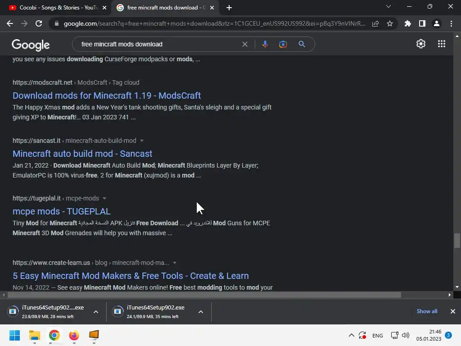Image resolution: width=461 pixels, height=346 pixels.
Task: Start a voice search with the microphone
Action: [265, 44]
